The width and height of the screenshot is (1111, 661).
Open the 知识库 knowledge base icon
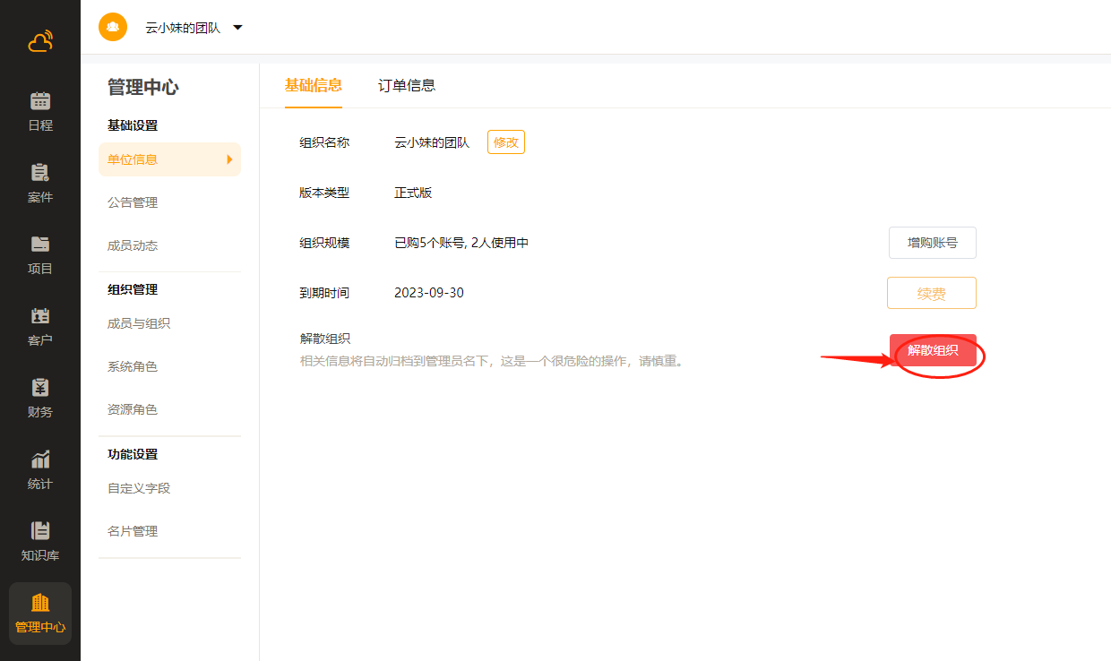(x=40, y=531)
